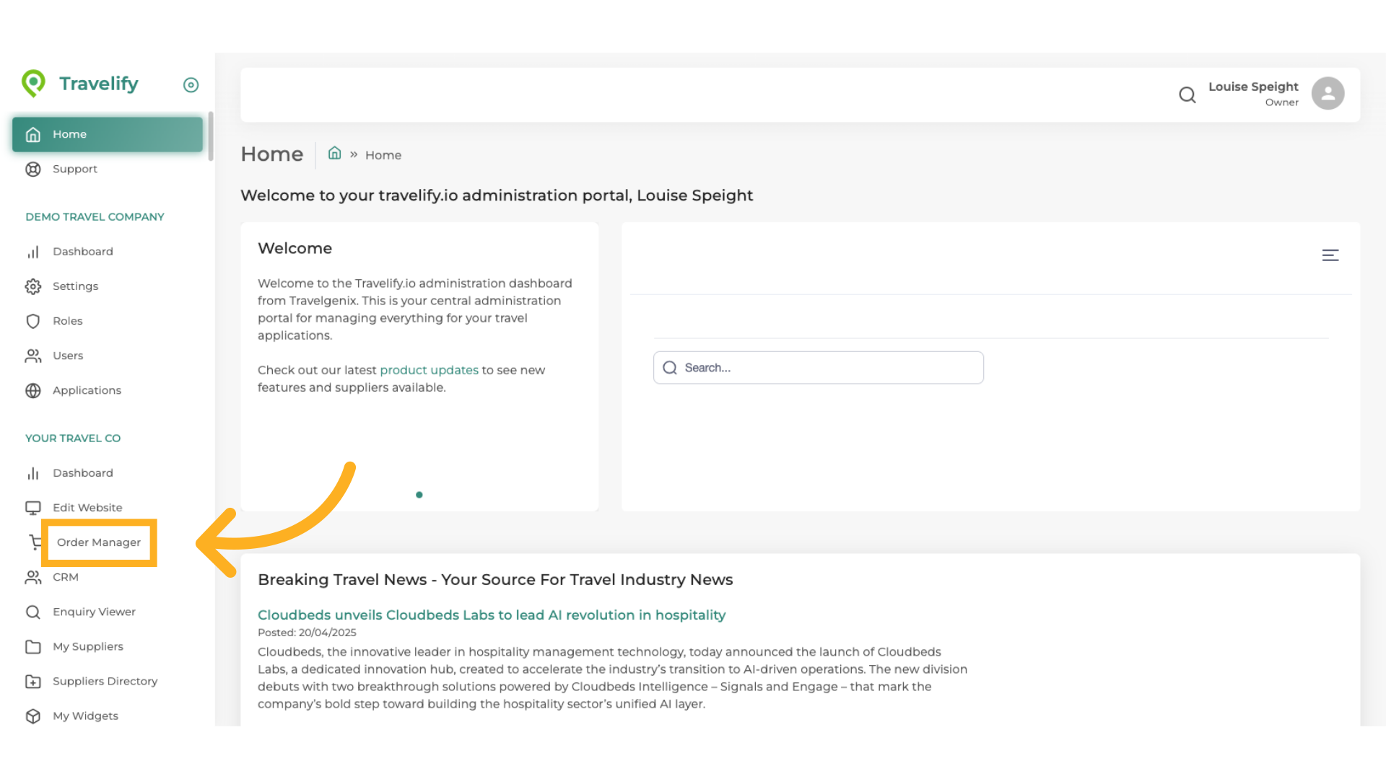Click the sidebar vertical scrollbar
Viewport: 1386px width, 779px height.
pos(210,137)
